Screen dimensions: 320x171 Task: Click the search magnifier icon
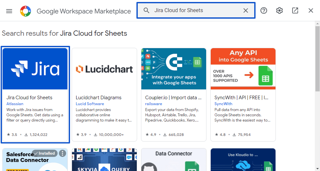(146, 10)
